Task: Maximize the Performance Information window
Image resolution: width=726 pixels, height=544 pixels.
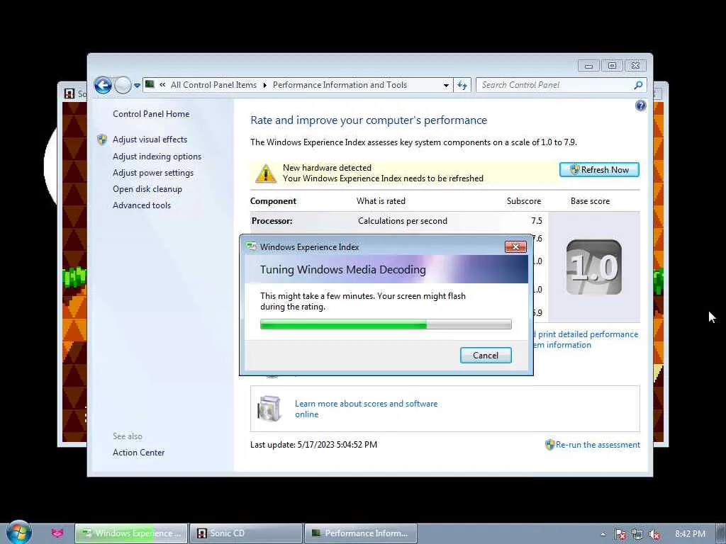Action: [x=612, y=66]
